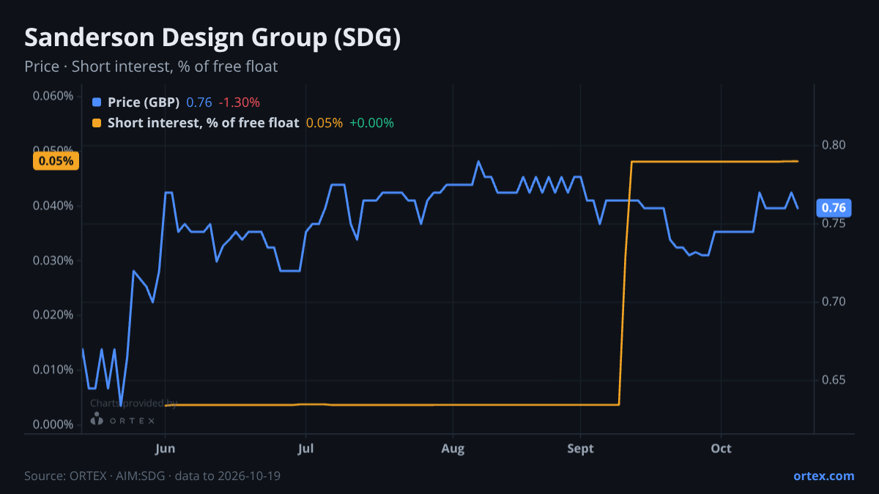The width and height of the screenshot is (879, 494).
Task: Select the 'Short interest, % of free float' legend label
Action: point(204,123)
